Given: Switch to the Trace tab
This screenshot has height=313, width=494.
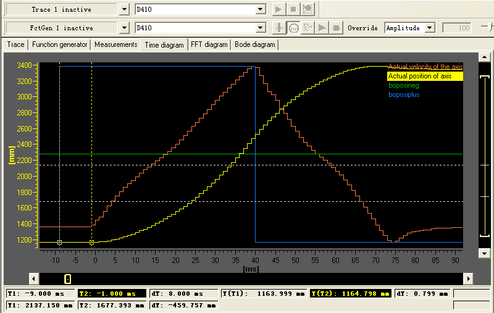Looking at the screenshot, I should coord(15,44).
